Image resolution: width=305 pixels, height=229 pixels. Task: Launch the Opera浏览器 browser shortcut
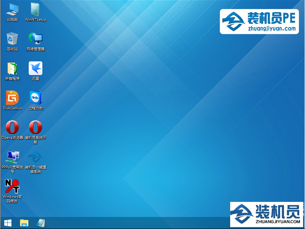pos(12,127)
